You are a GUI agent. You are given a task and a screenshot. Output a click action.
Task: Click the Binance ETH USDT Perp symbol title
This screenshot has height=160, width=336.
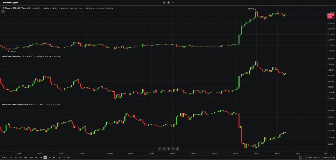tap(16, 8)
